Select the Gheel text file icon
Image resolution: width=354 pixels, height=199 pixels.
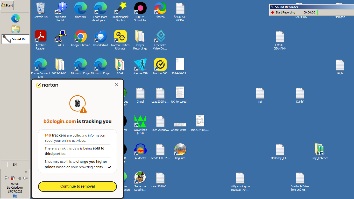tap(140, 95)
